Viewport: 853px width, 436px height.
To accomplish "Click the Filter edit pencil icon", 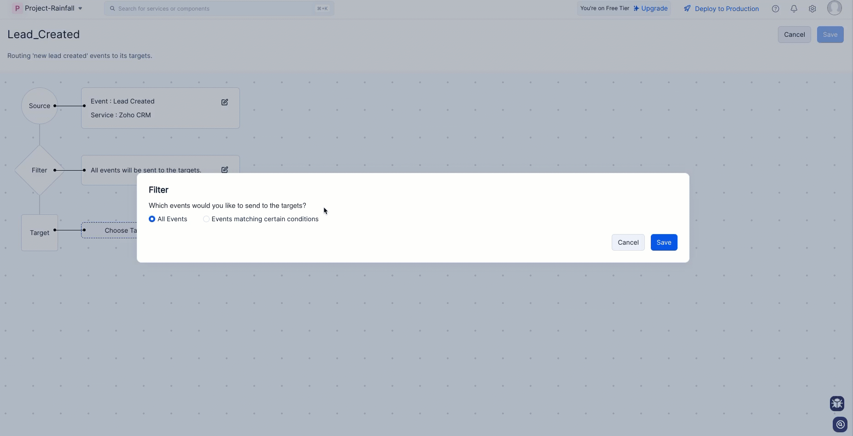I will [x=224, y=170].
